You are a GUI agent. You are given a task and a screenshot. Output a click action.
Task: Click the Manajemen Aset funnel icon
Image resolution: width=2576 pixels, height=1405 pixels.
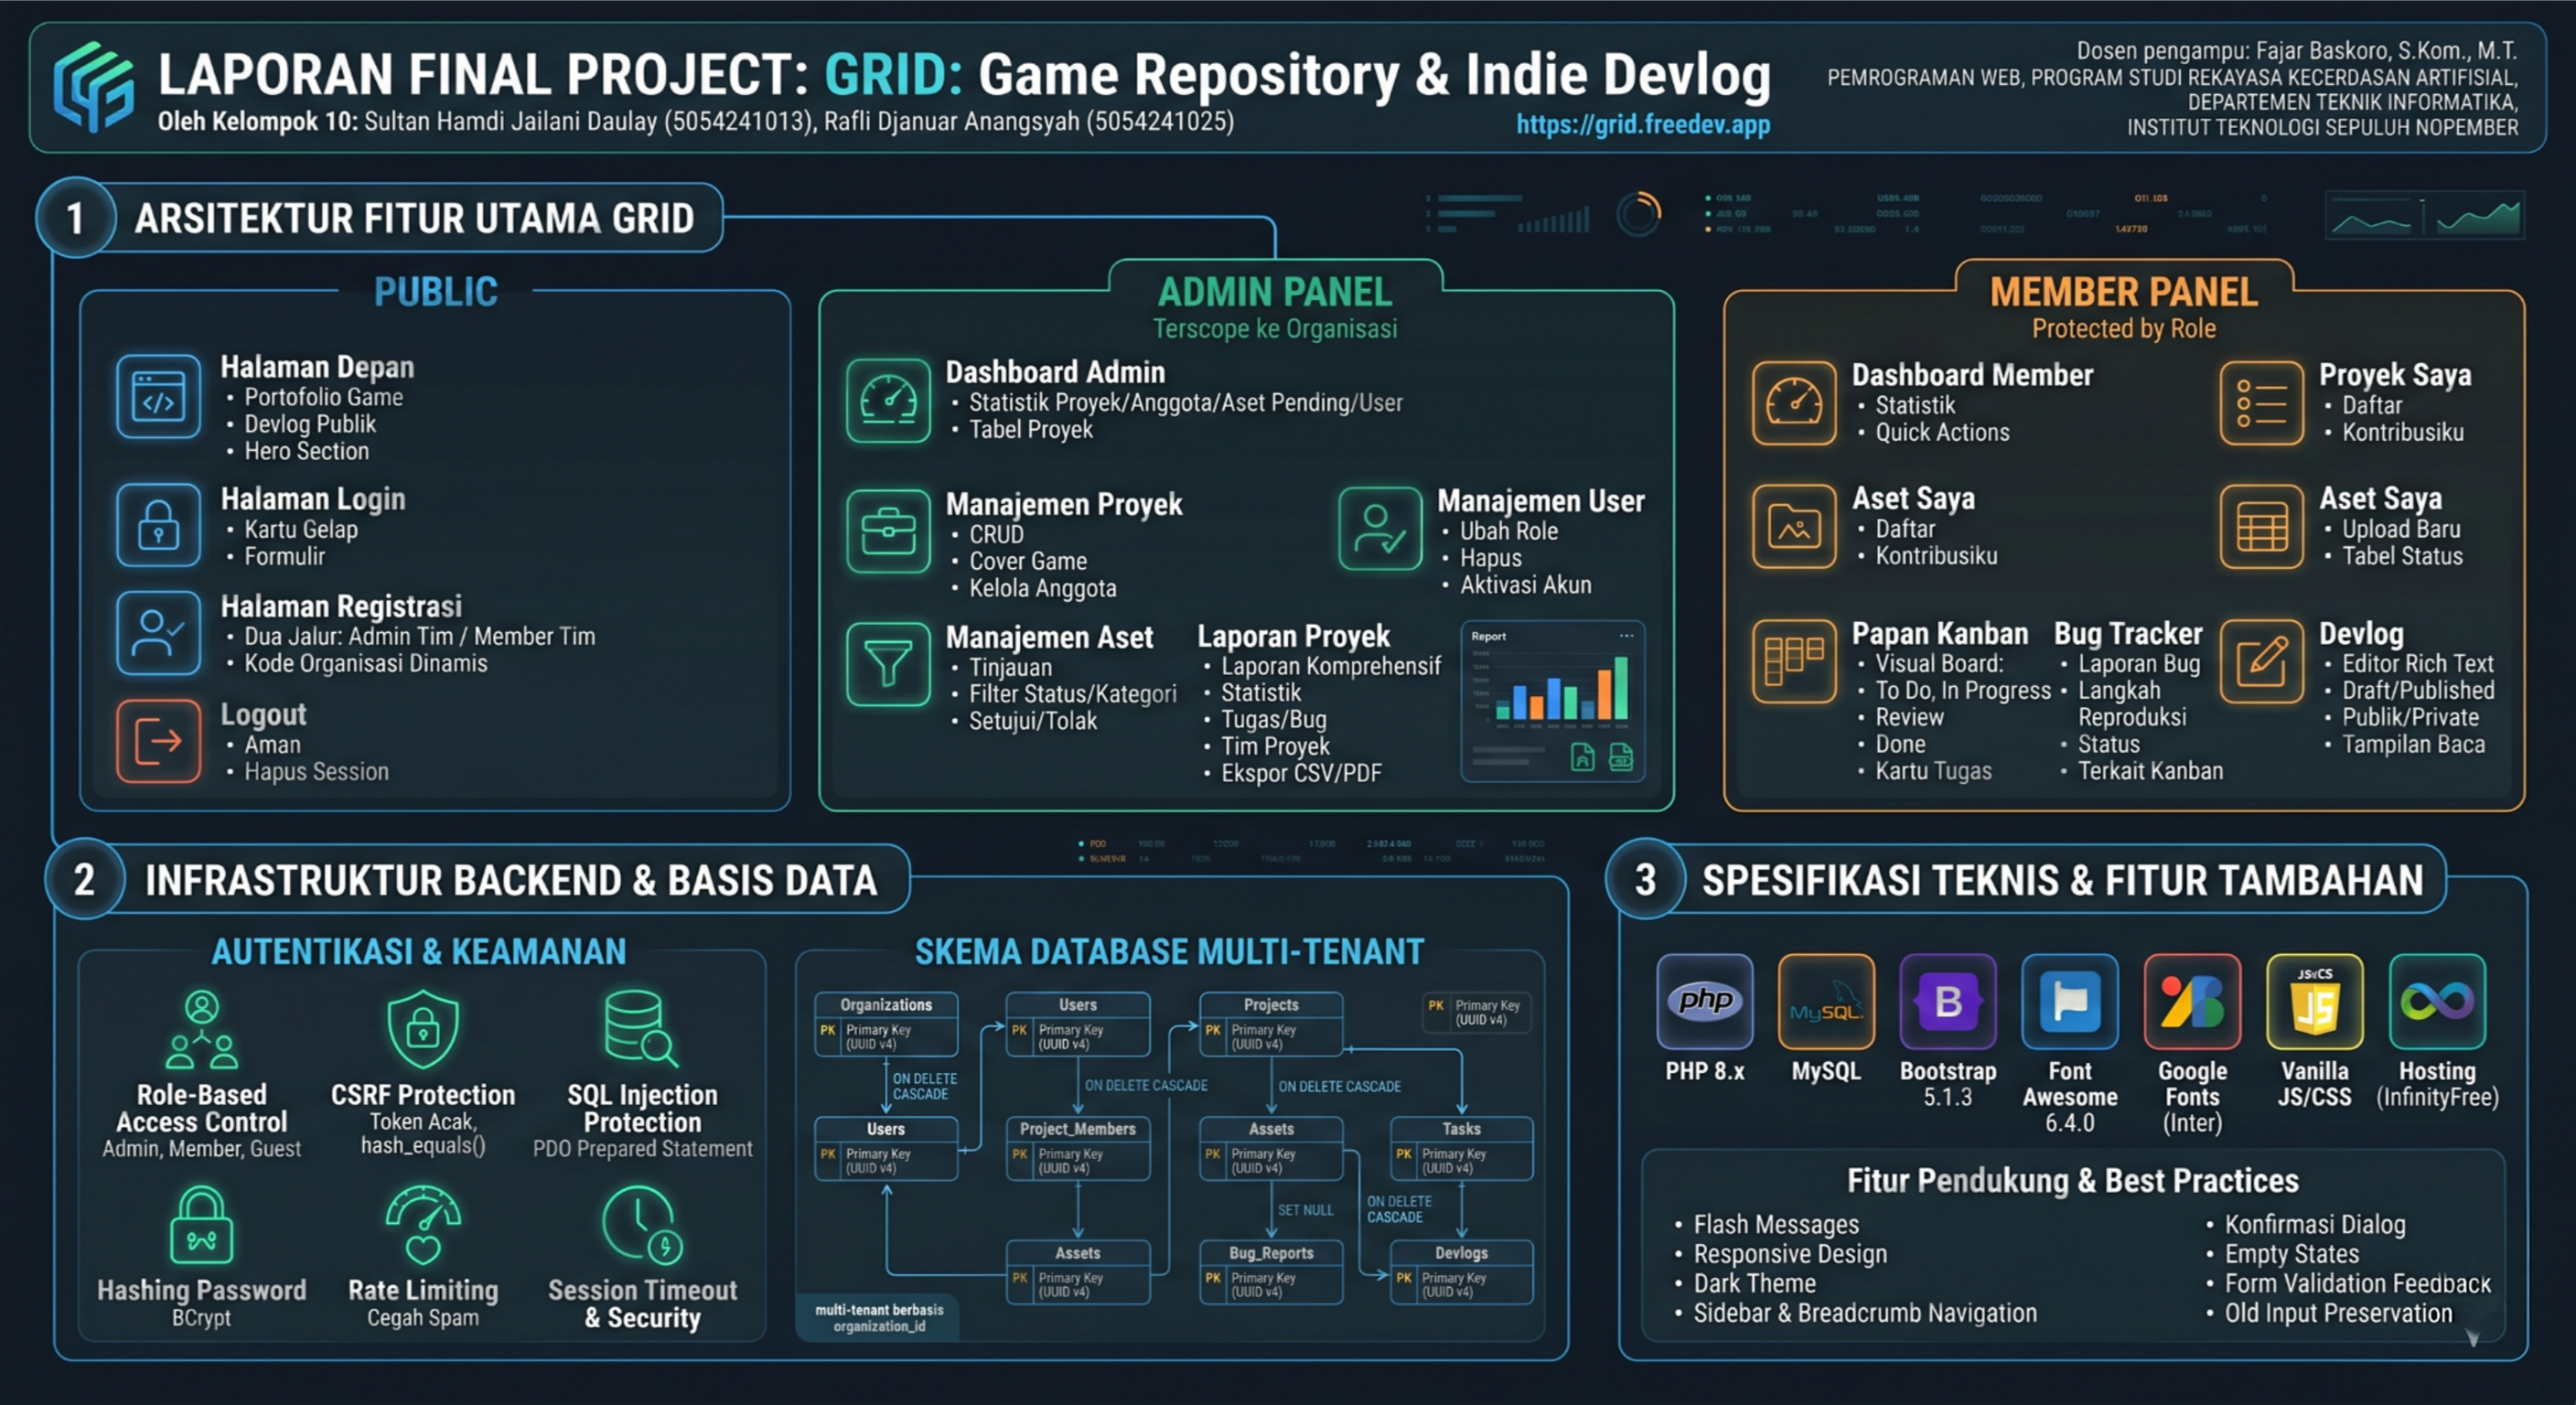coord(888,664)
